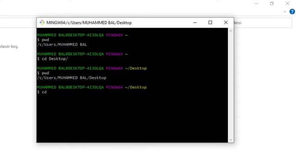
Task: Click the first output line '/c/Users/MUHAMMED BAL'
Action: click(62, 45)
